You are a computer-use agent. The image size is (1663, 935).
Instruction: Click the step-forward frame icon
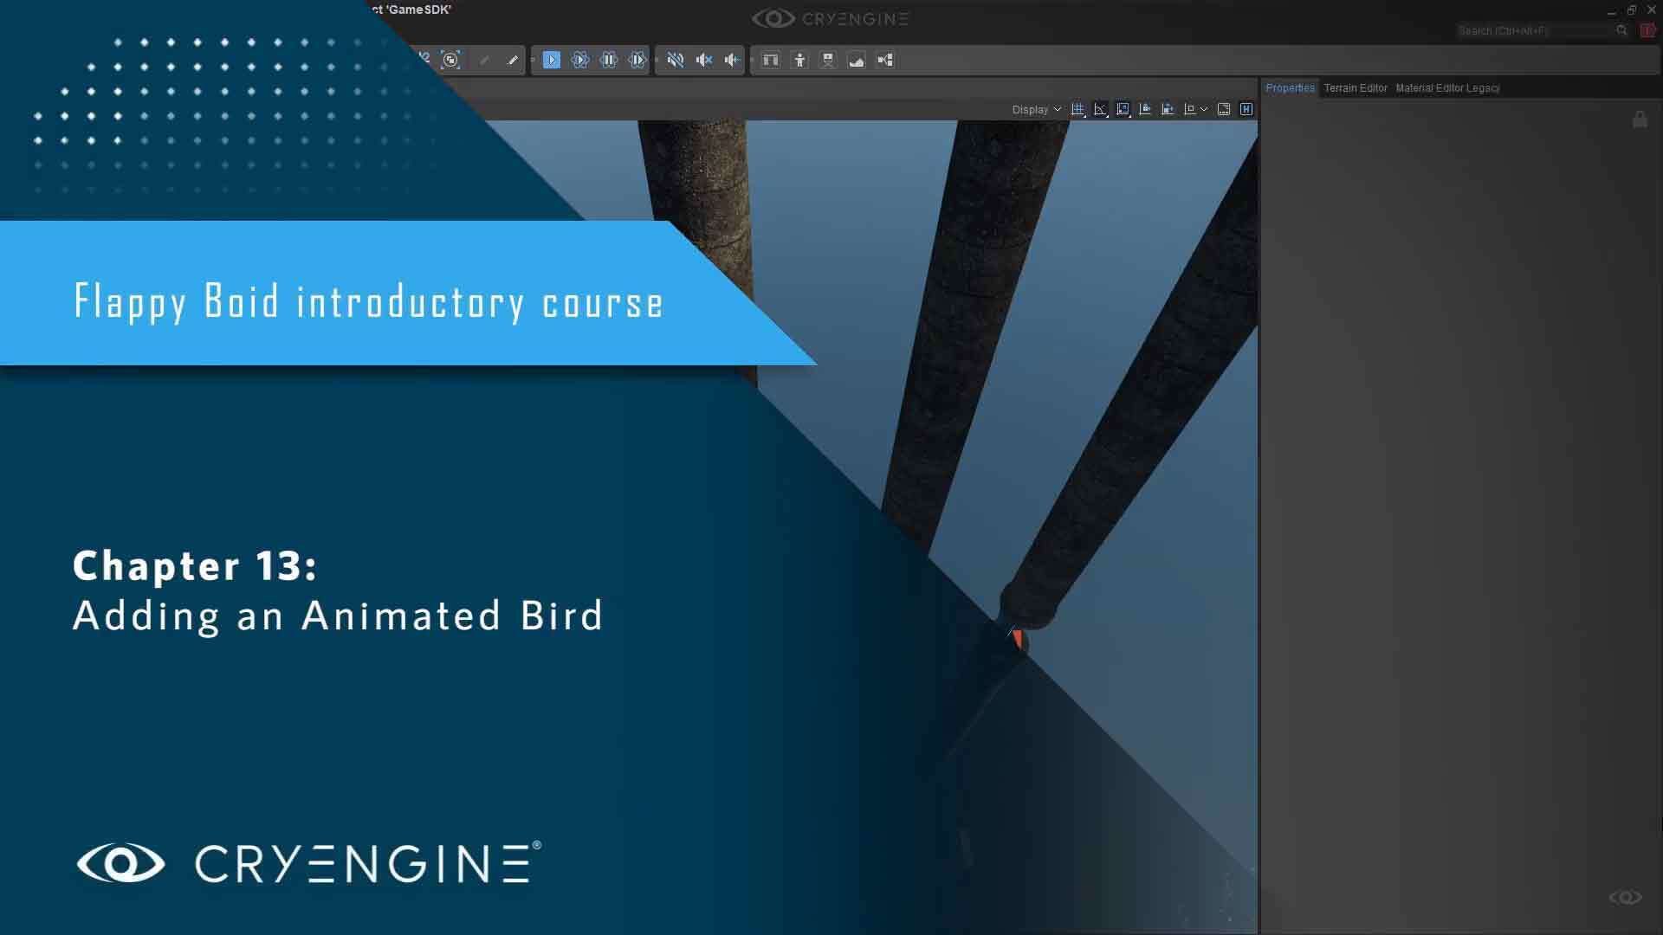(x=638, y=60)
